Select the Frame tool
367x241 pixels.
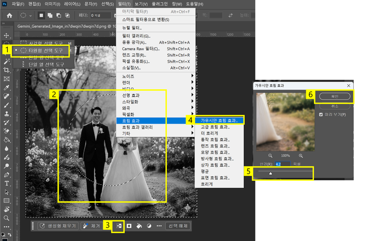[x=6, y=79]
